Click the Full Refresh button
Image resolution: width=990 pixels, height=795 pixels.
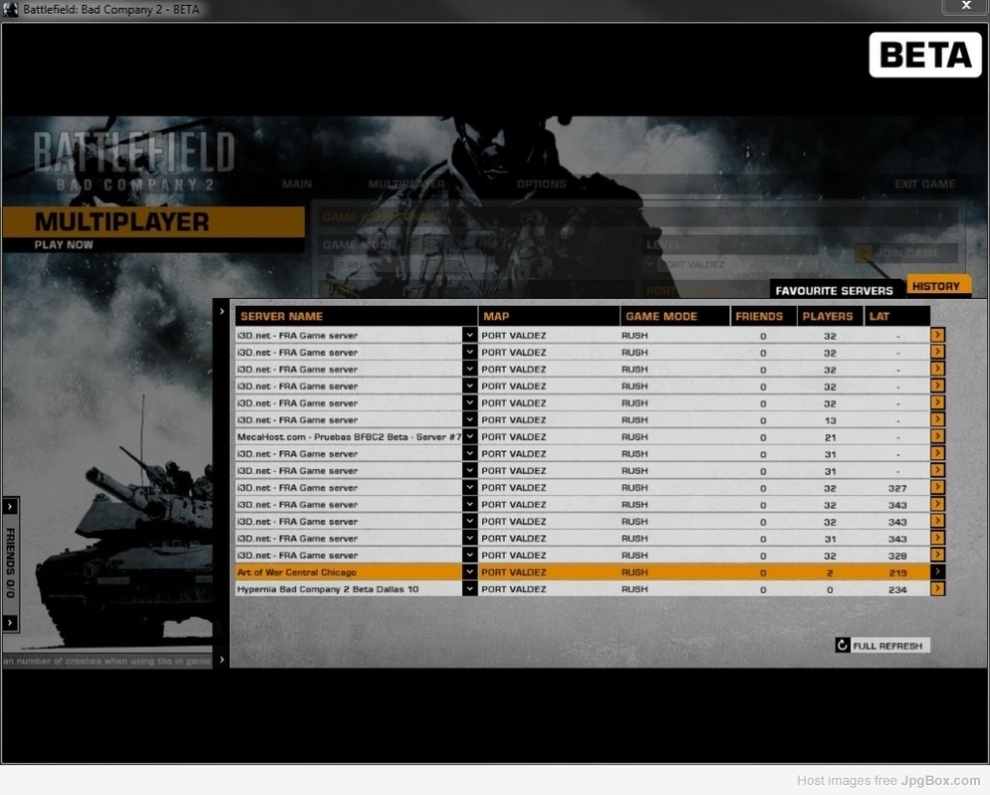pos(882,645)
